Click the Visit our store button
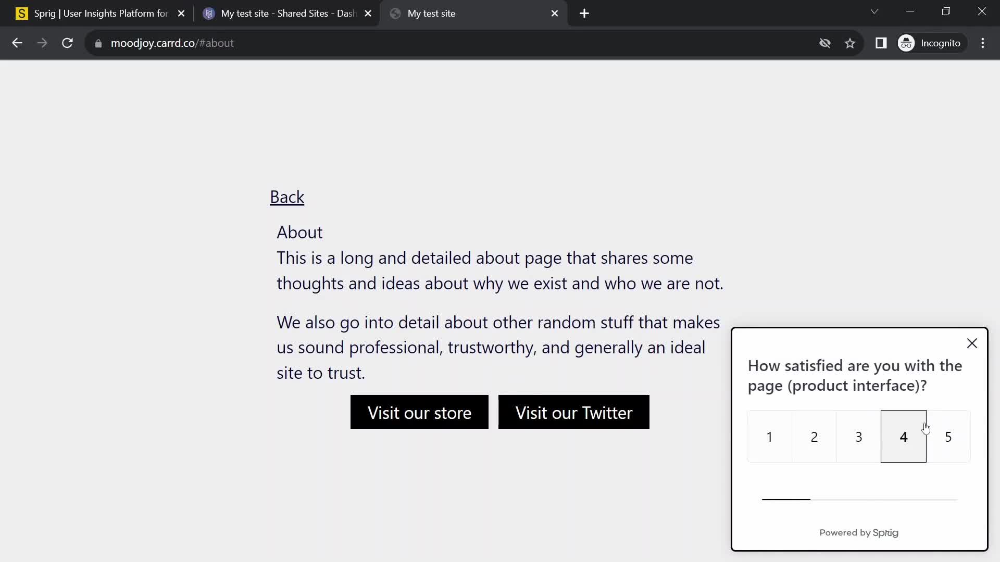 point(419,412)
